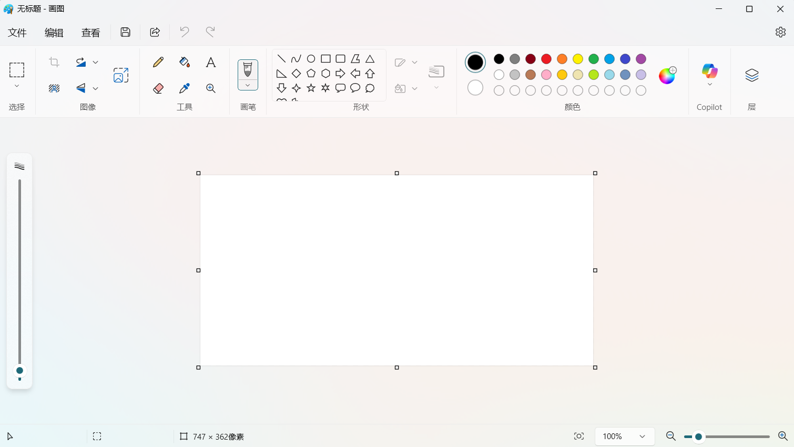Click the Remove background icon
Screen dimensions: 794x447
54,88
